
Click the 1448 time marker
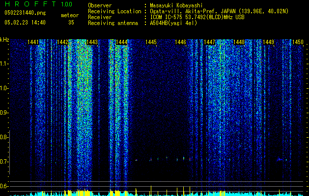tap(239, 42)
